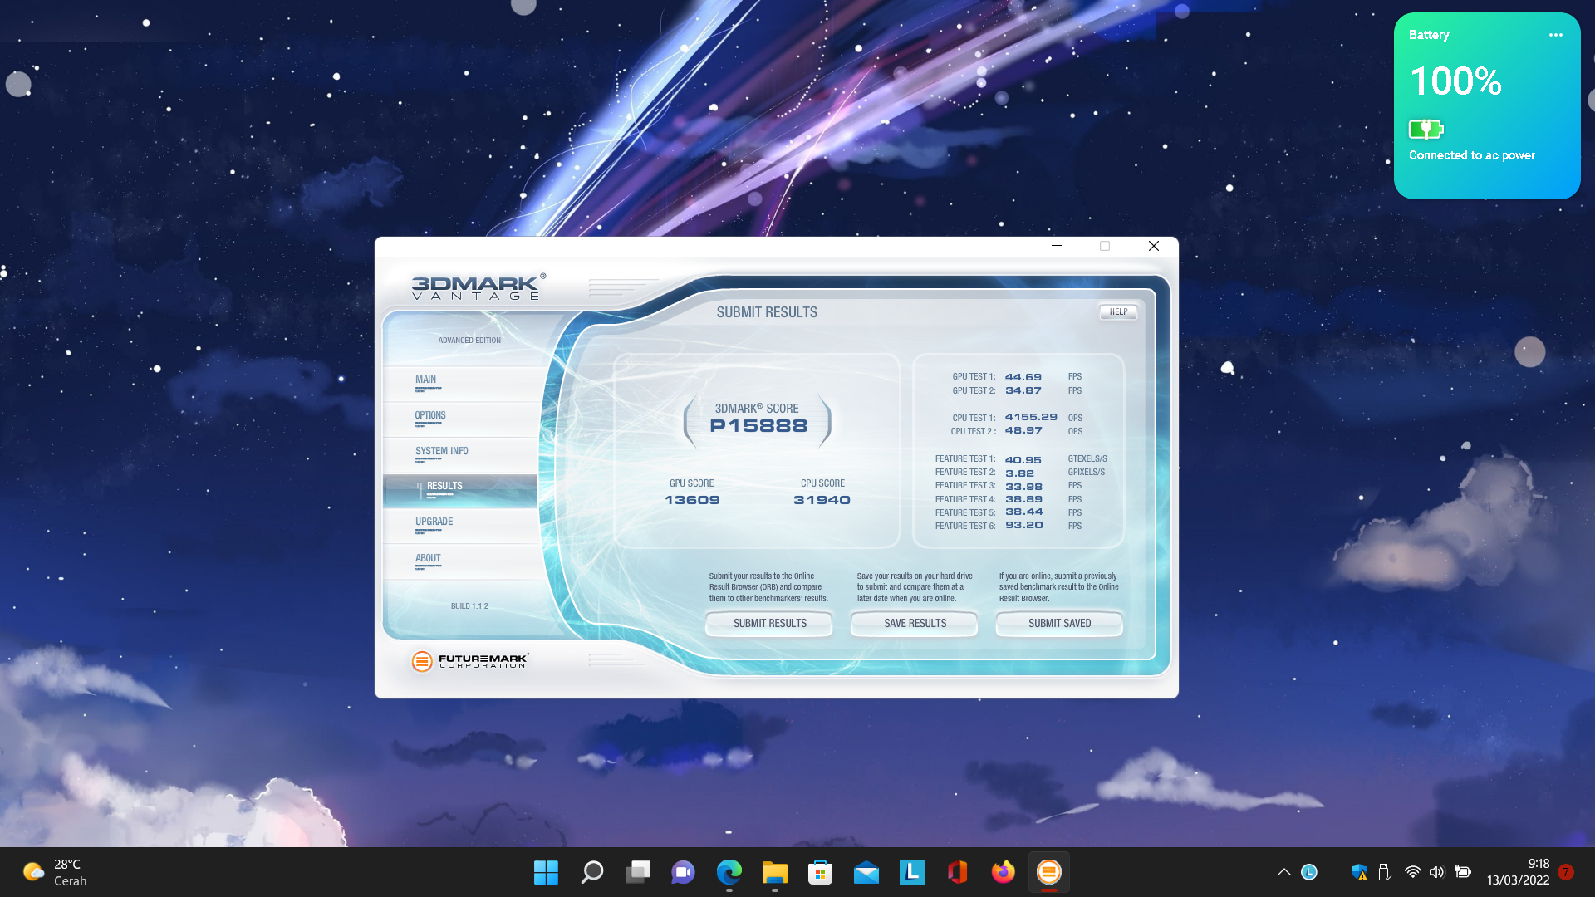Image resolution: width=1595 pixels, height=897 pixels.
Task: Open Microsoft Edge from taskbar
Action: (x=729, y=872)
